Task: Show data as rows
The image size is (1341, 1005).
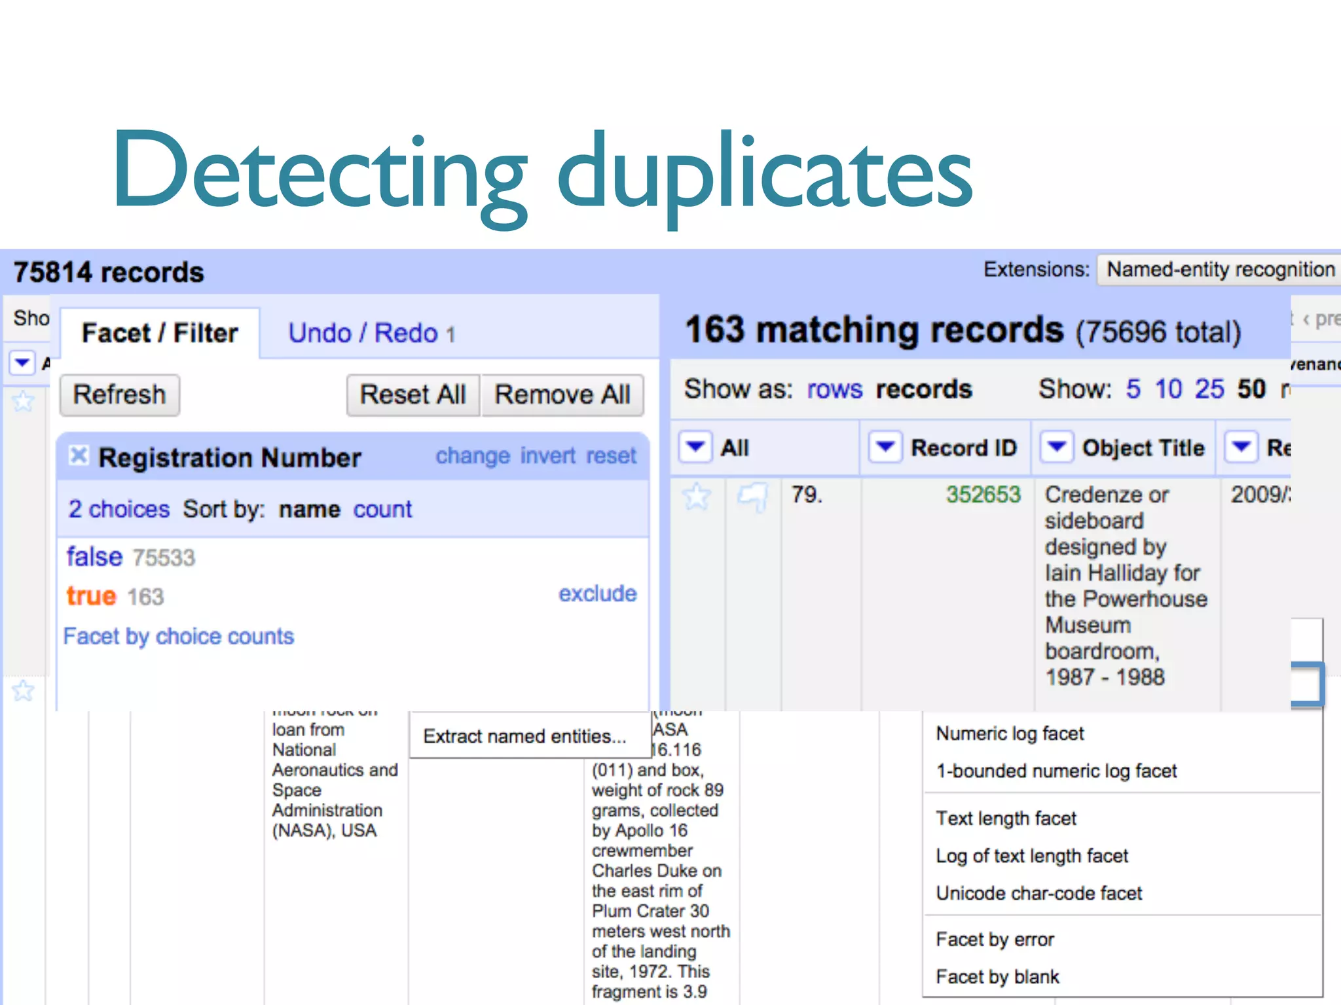Action: [x=835, y=389]
